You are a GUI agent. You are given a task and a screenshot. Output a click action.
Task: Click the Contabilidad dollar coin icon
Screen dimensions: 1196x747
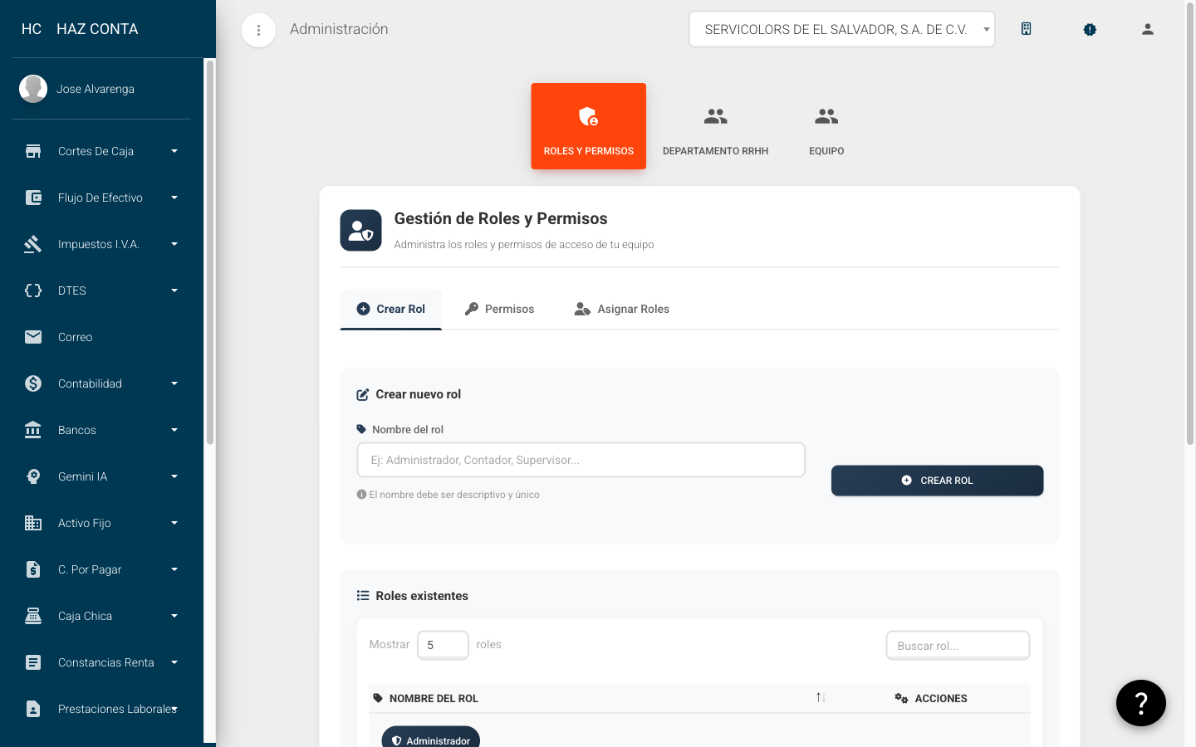point(33,383)
